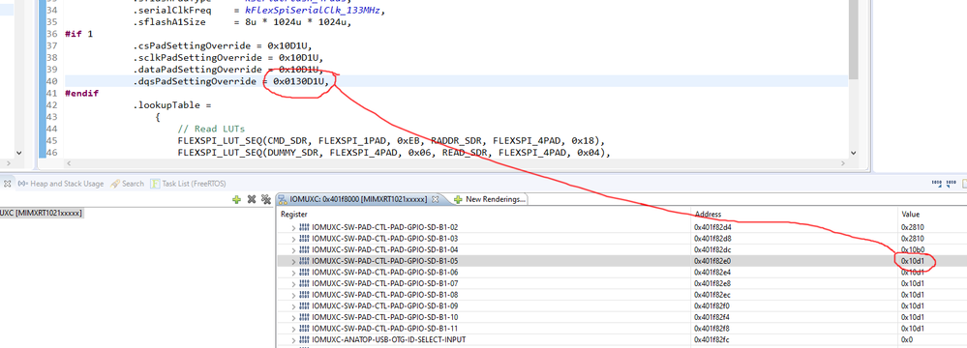Click the editor horizontal scrollbar right arrow
Viewport: 967px width, 348px height.
pos(843,163)
